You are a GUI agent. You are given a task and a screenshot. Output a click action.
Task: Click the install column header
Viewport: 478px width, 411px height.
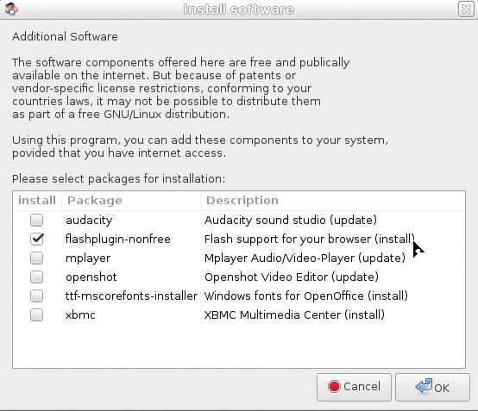pos(37,201)
